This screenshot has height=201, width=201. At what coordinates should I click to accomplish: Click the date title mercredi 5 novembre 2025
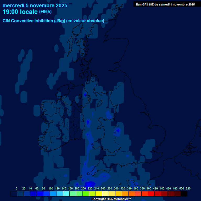coord(35,5)
